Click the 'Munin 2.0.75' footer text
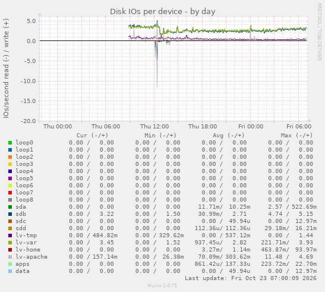Image resolution: width=325 pixels, height=292 pixels. tap(162, 285)
